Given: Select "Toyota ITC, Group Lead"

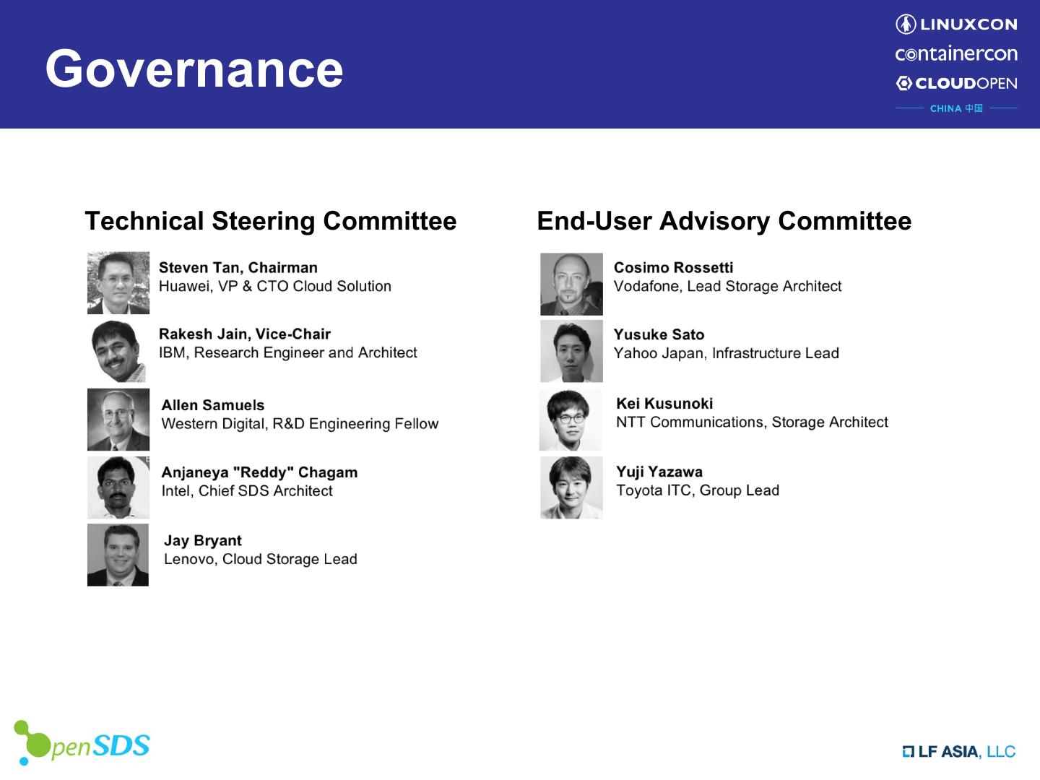Looking at the screenshot, I should point(698,491).
